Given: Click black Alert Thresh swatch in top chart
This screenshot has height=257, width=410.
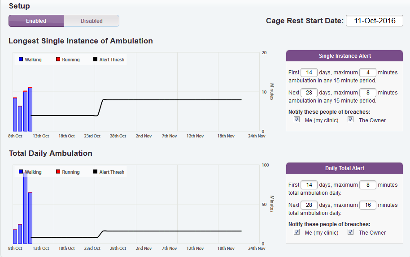Looking at the screenshot, I should coord(95,60).
